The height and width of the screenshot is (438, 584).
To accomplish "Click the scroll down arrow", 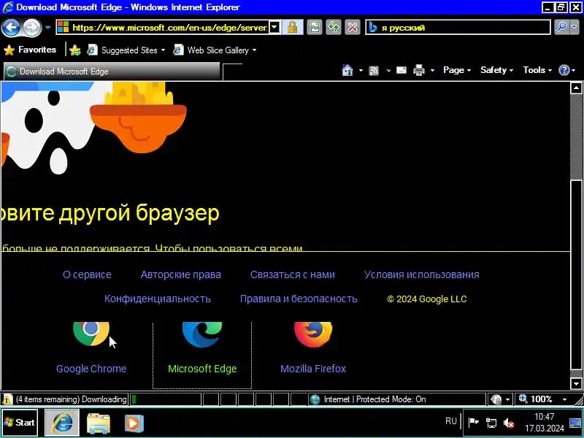I will (x=576, y=384).
